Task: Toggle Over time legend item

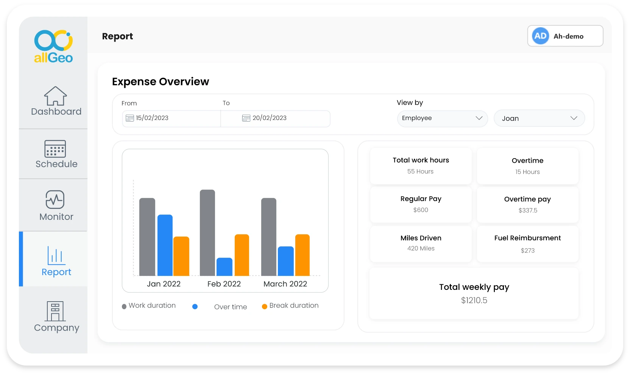Action: 230,307
